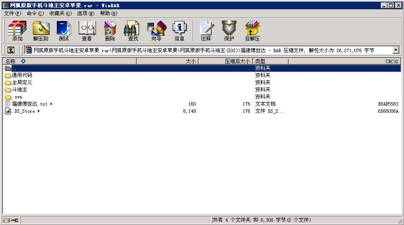Click the Extract To (解压到) toolbar icon
This screenshot has width=404, height=225.
(x=41, y=31)
